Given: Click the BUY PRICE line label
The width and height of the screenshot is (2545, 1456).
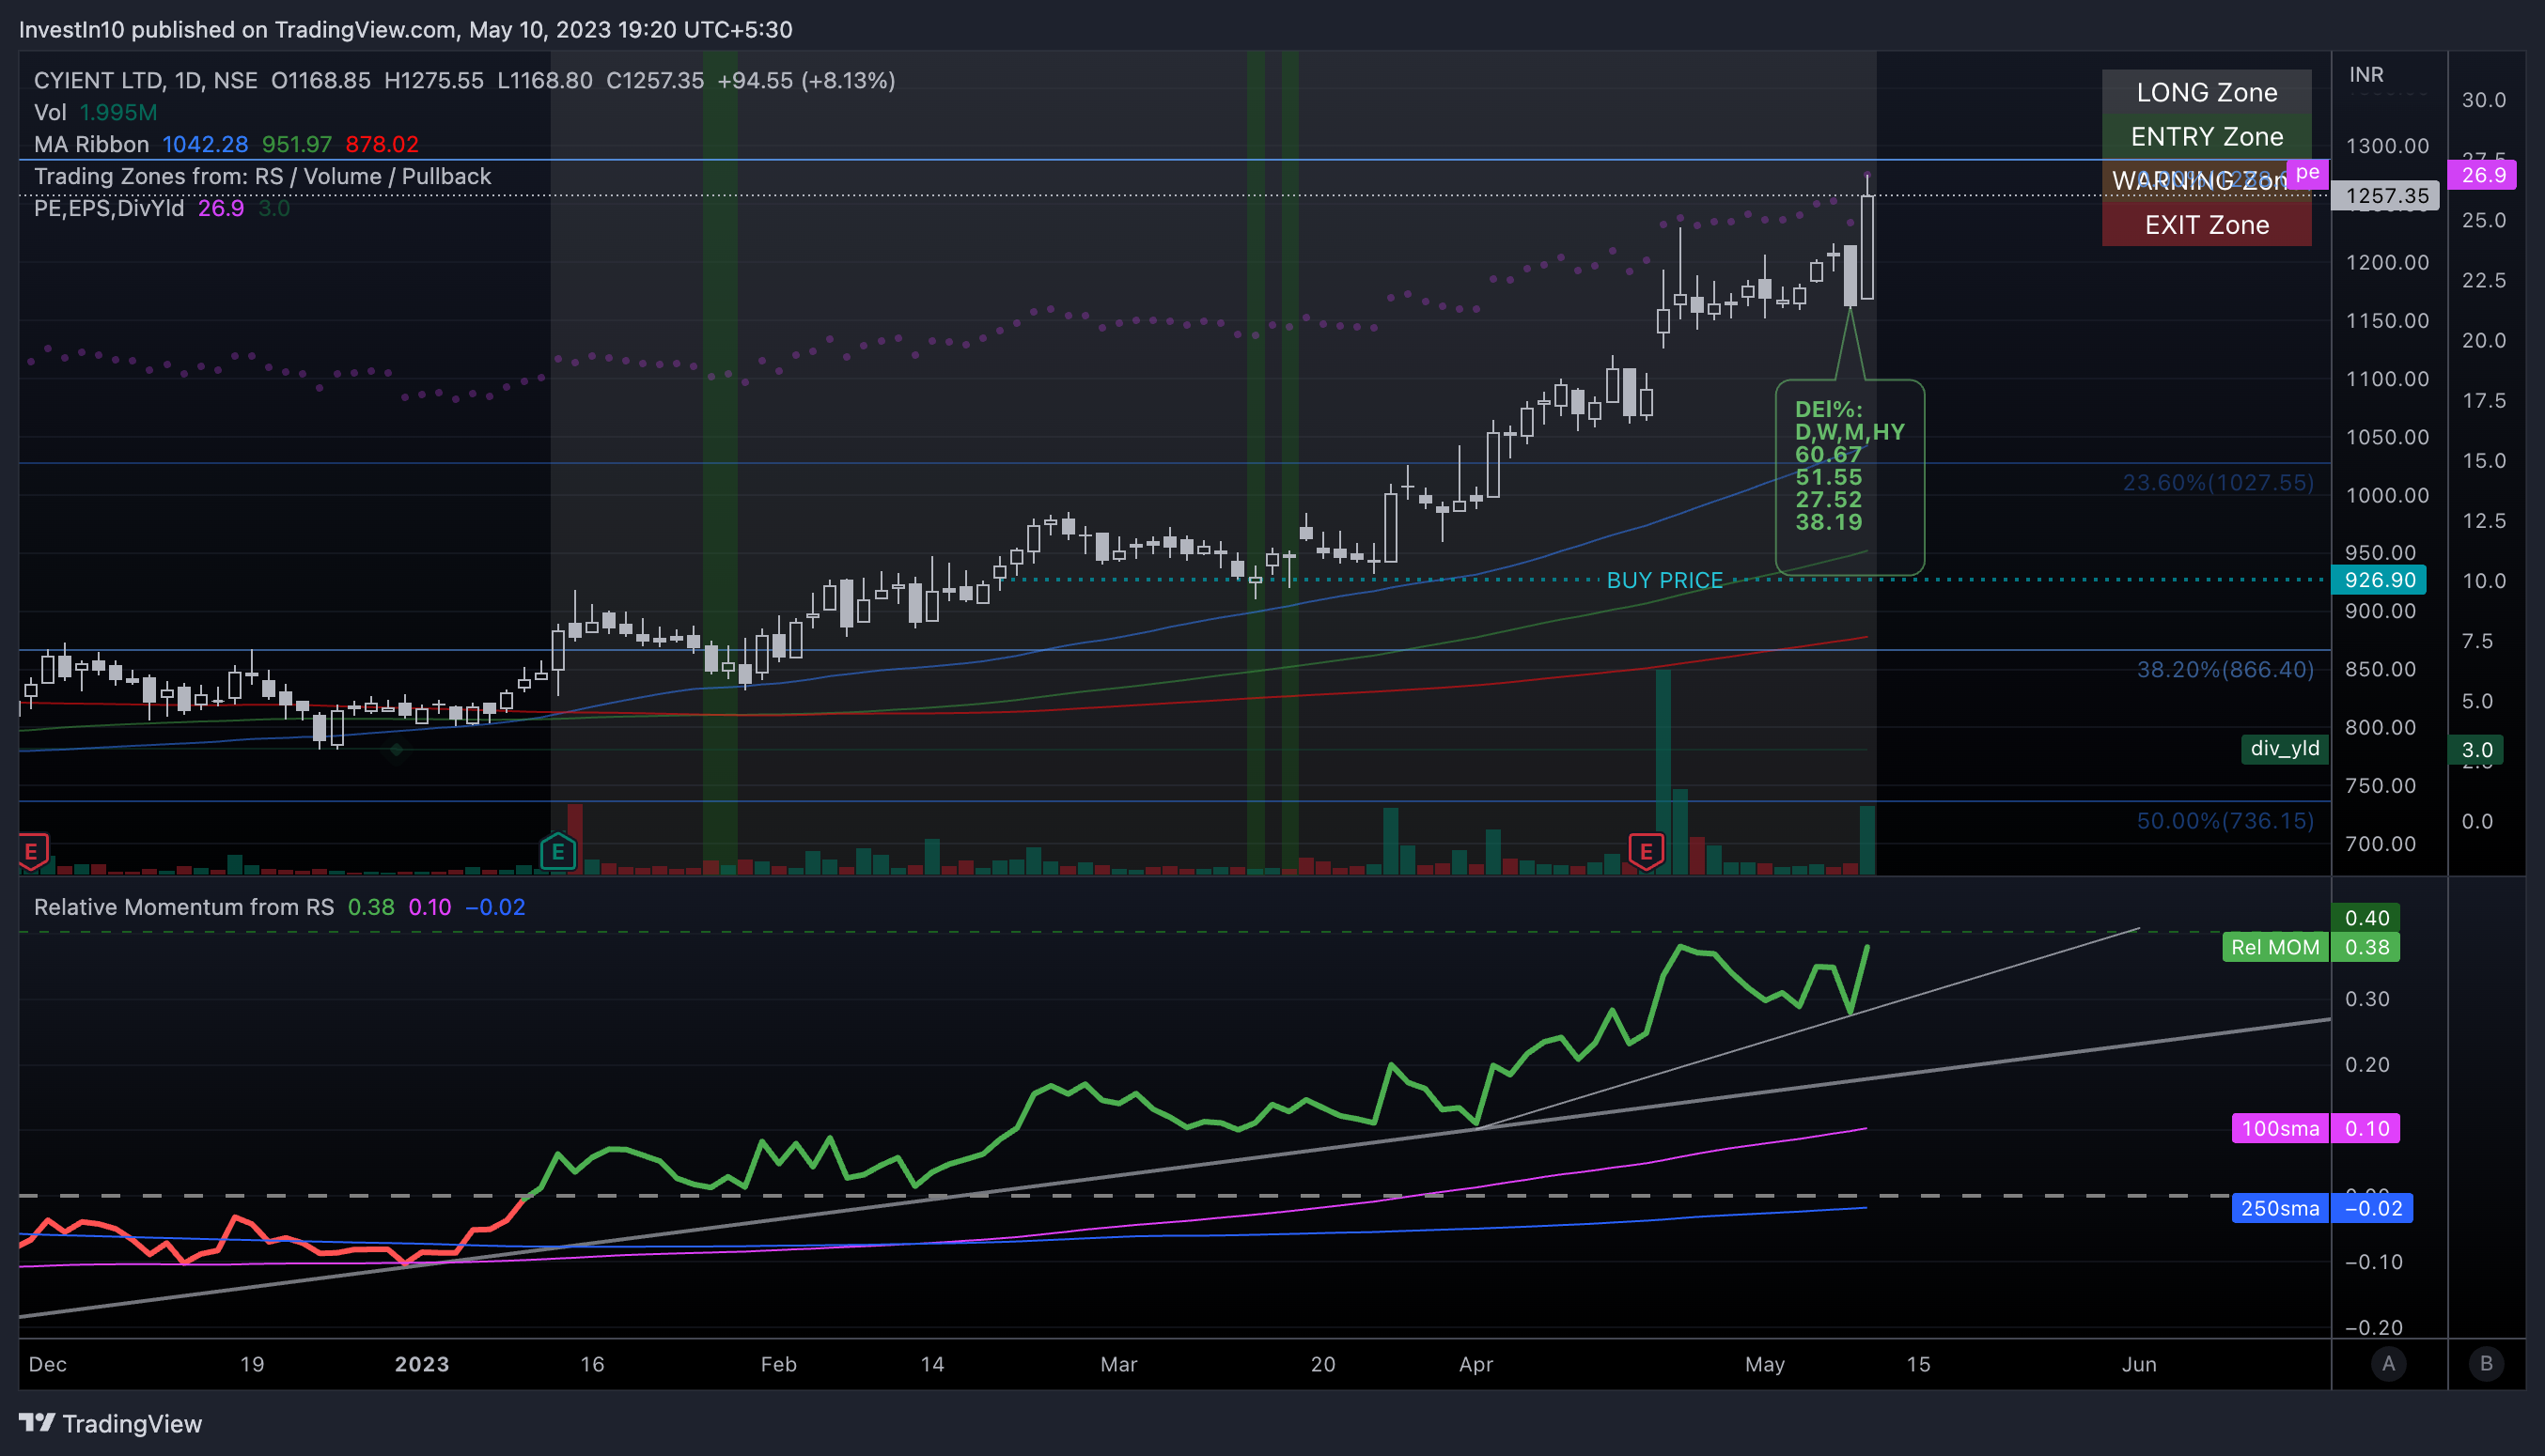Looking at the screenshot, I should pyautogui.click(x=1664, y=580).
